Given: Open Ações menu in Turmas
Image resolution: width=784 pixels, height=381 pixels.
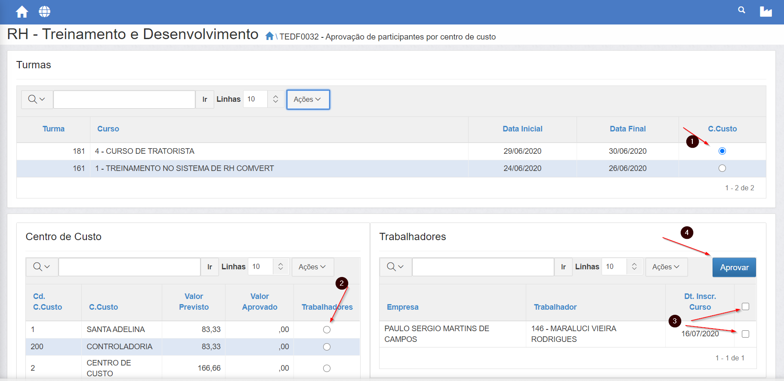Looking at the screenshot, I should click(x=308, y=99).
